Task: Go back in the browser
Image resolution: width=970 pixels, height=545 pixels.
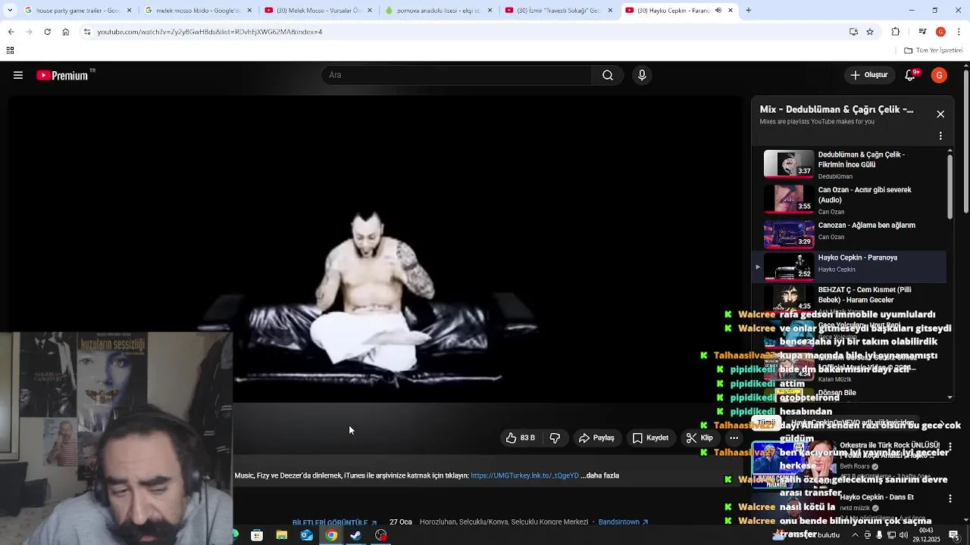Action: (11, 32)
